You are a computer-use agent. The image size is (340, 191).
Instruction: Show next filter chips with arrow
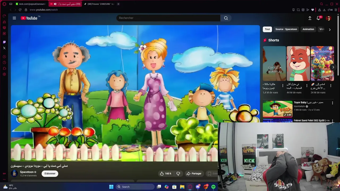330,29
